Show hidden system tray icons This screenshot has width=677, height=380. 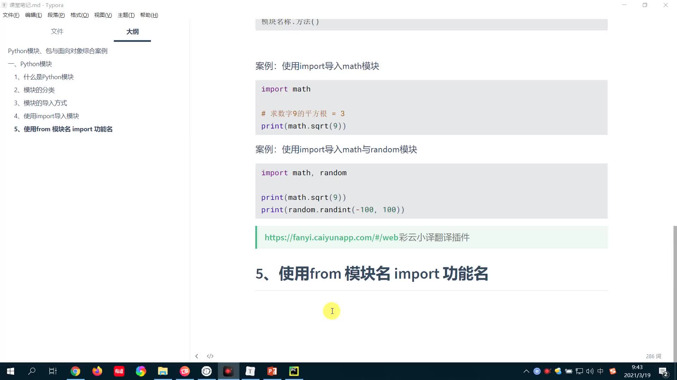(x=526, y=371)
